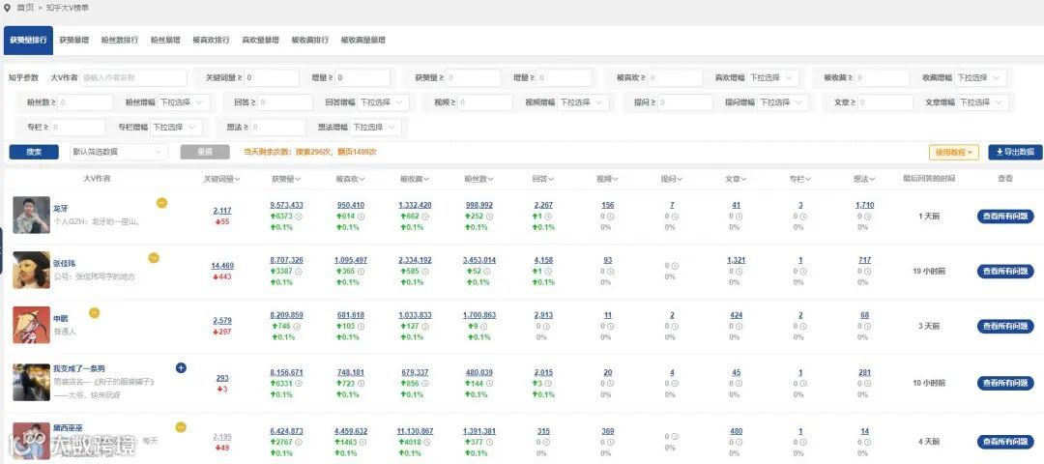Open author name 龙牙

point(60,209)
